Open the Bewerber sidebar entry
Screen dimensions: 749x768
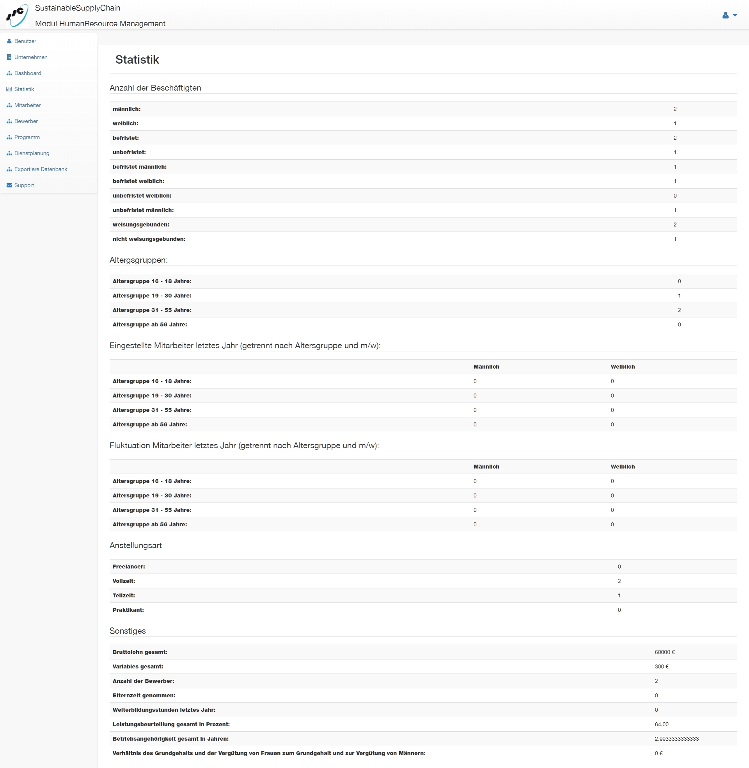(26, 121)
